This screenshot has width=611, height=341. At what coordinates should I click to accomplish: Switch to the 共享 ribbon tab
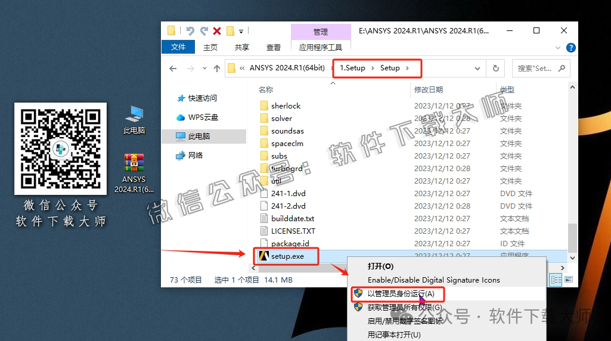(241, 47)
